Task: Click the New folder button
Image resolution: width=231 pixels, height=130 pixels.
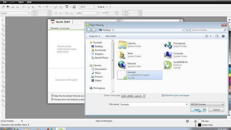Action: coord(111,36)
